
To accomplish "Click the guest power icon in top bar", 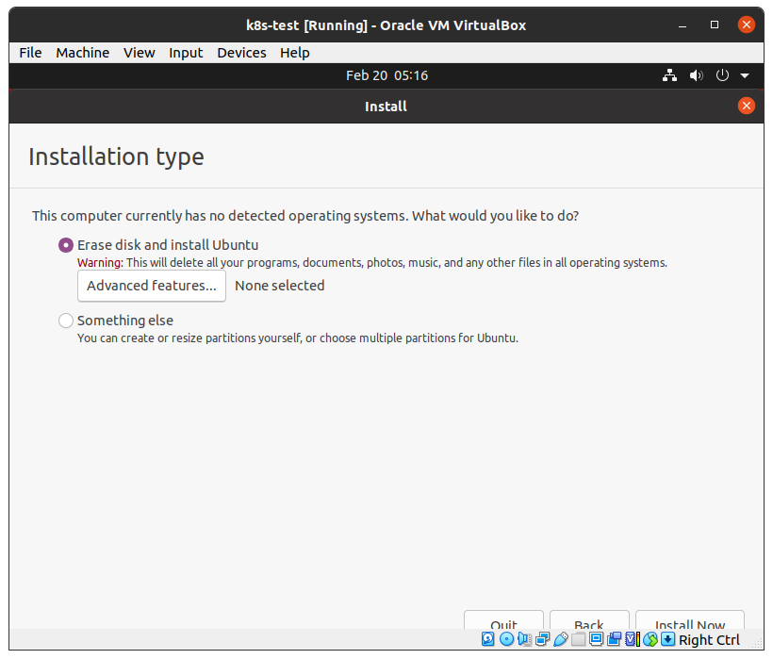I will click(x=722, y=75).
